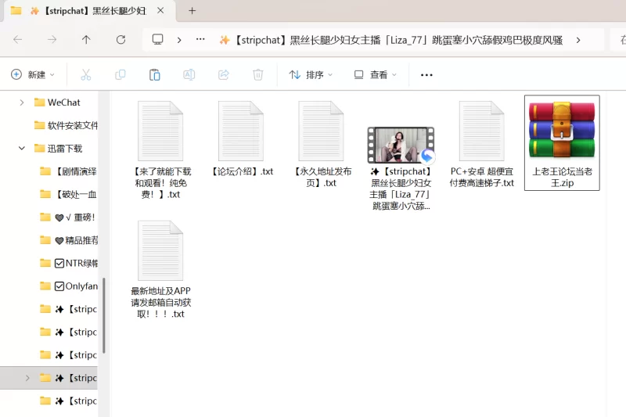Select the WinRAR zip archive file

coord(562,143)
